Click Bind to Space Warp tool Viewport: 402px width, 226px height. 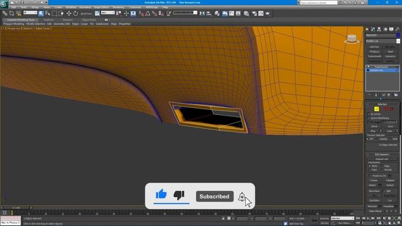click(18, 13)
